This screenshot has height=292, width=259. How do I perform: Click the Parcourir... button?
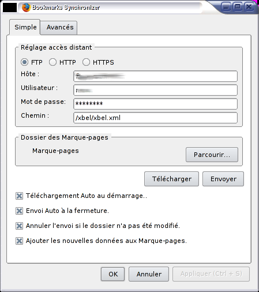pyautogui.click(x=212, y=155)
